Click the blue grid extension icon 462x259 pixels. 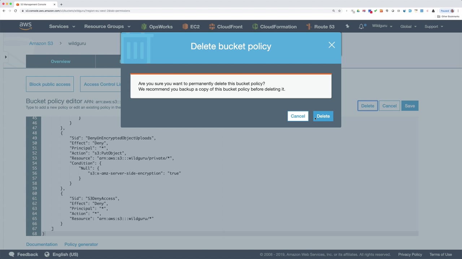pyautogui.click(x=422, y=11)
